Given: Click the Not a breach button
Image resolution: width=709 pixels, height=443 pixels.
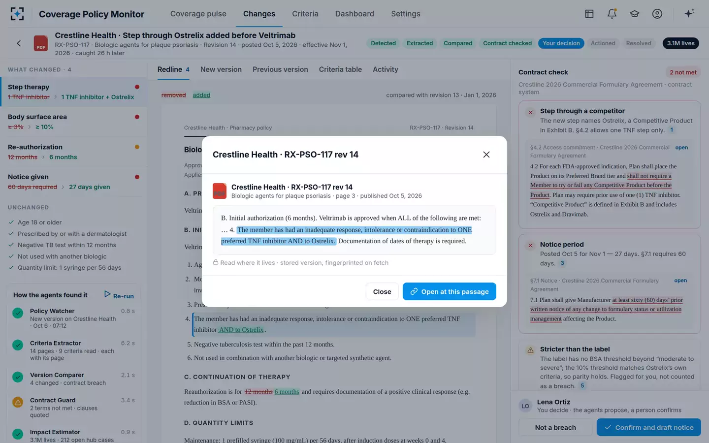Looking at the screenshot, I should (x=555, y=427).
